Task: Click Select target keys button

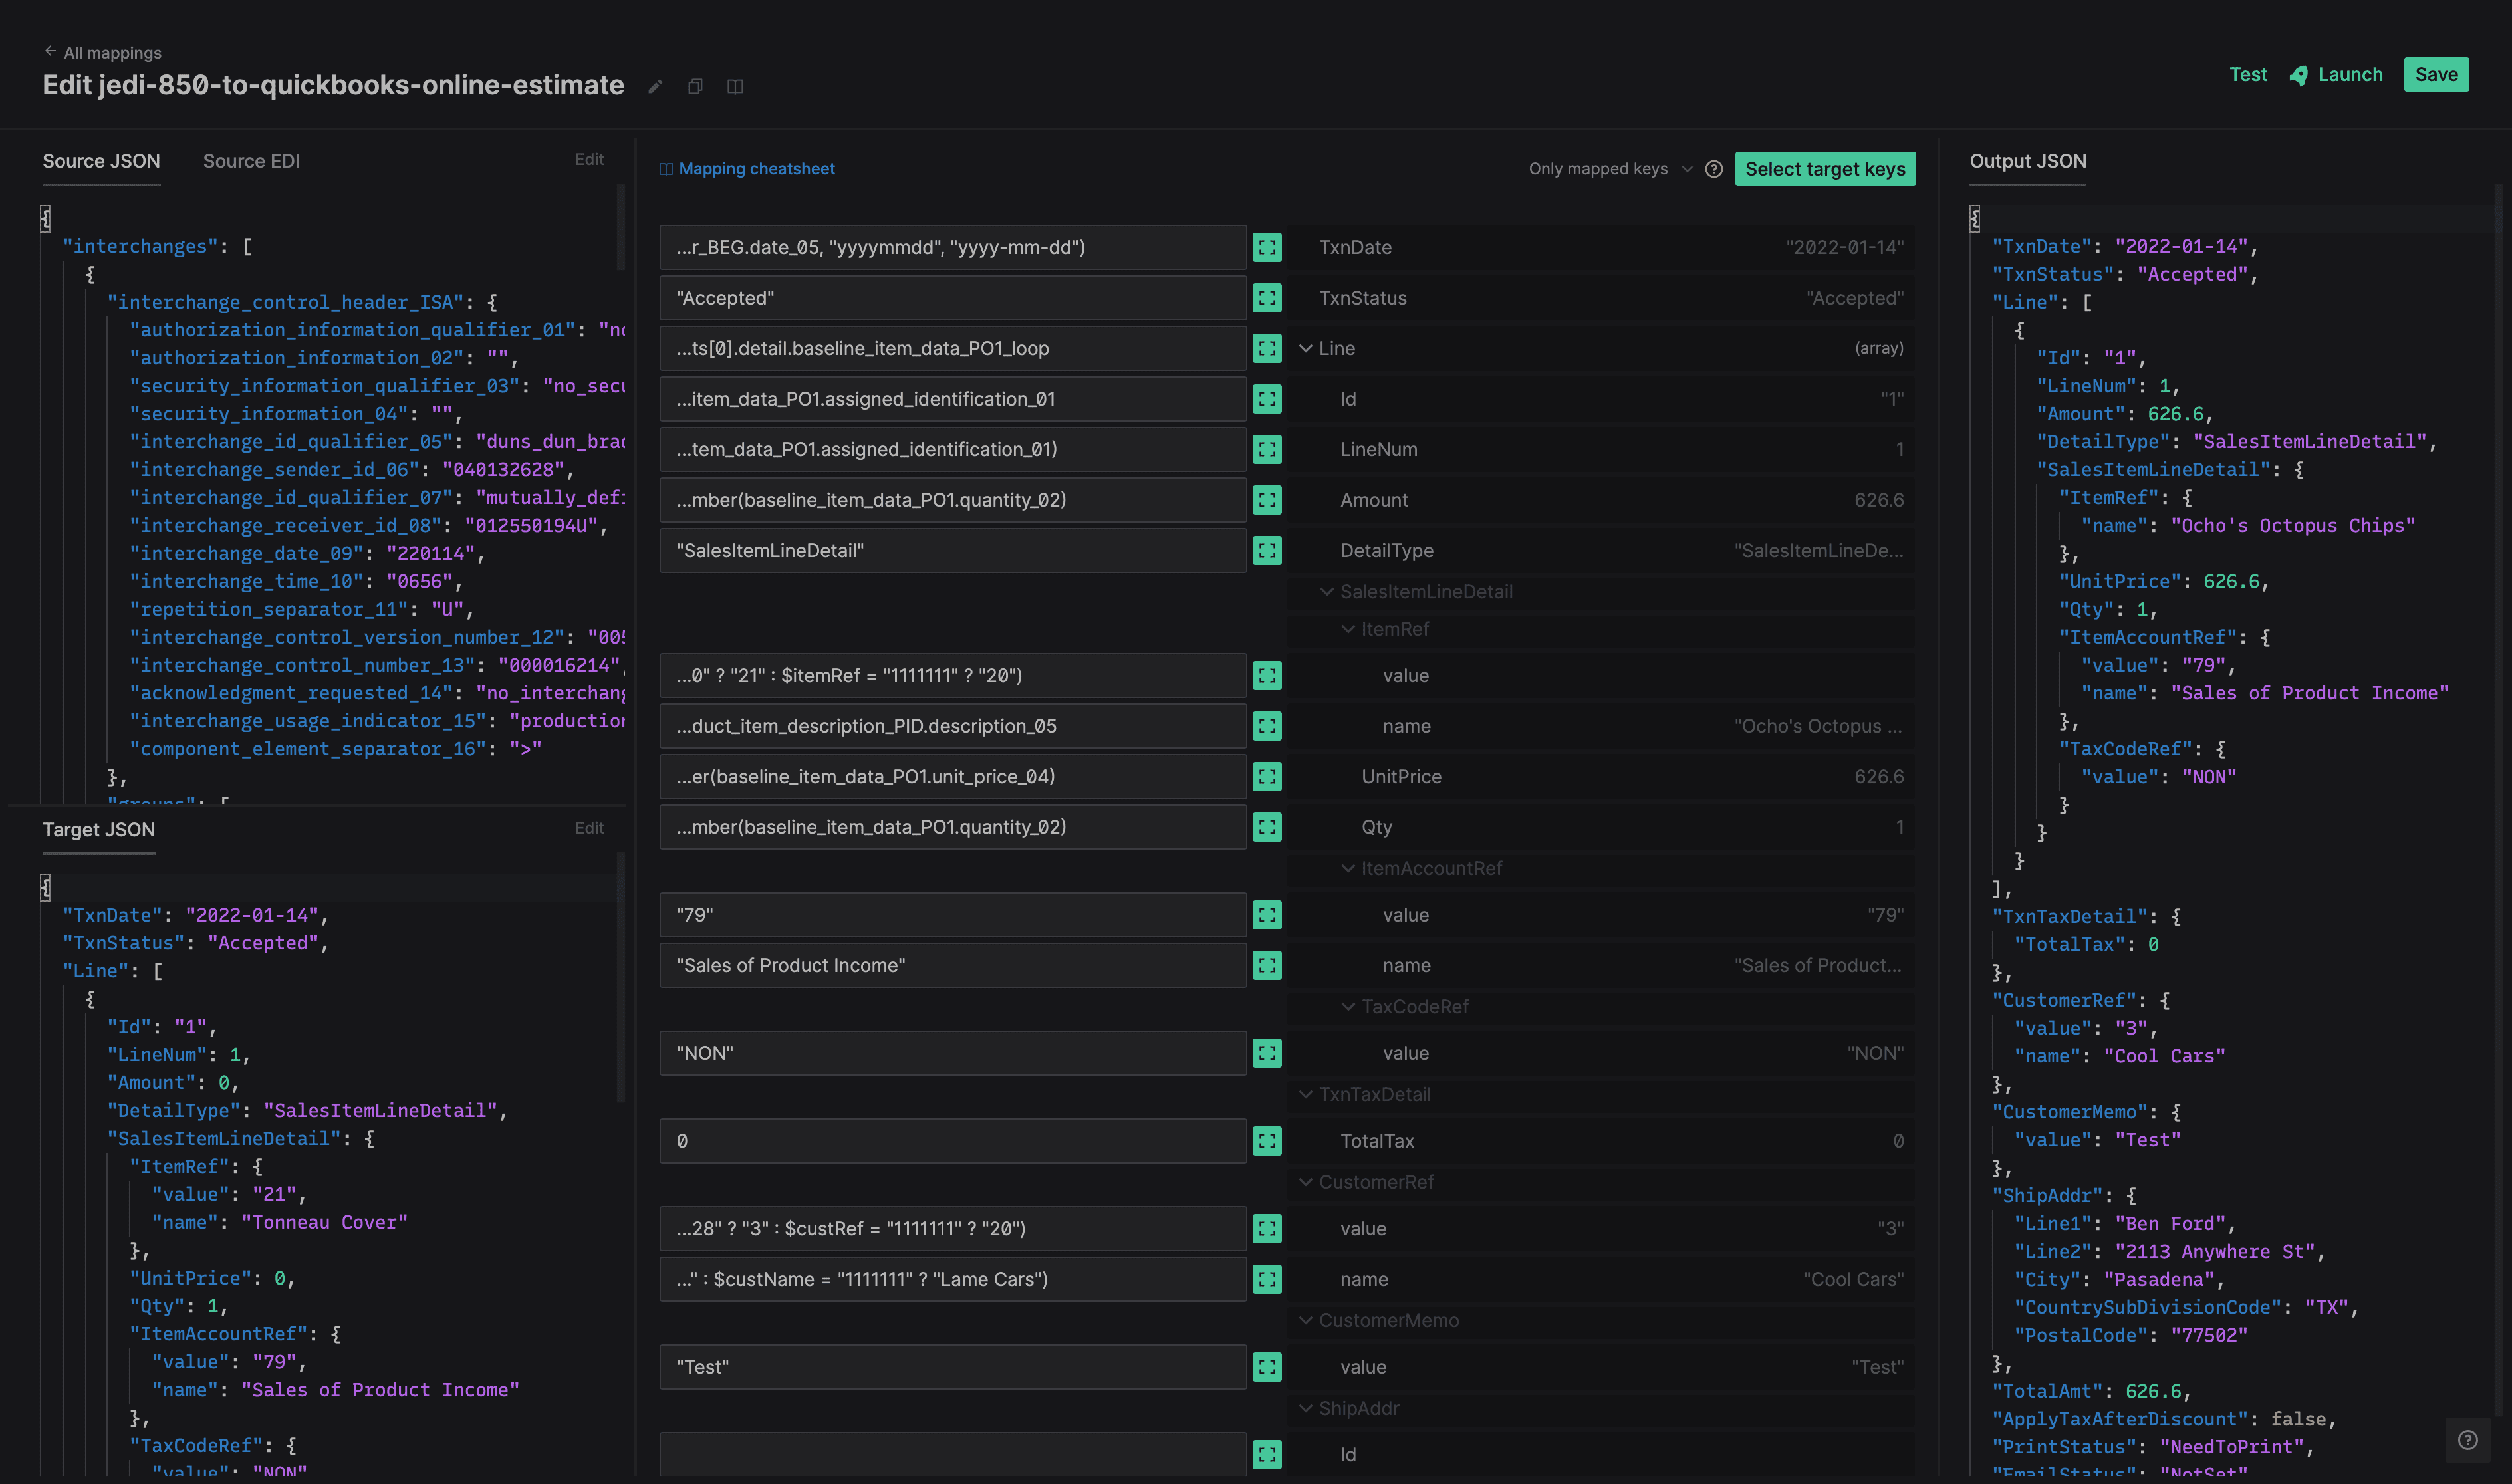Action: point(1824,166)
